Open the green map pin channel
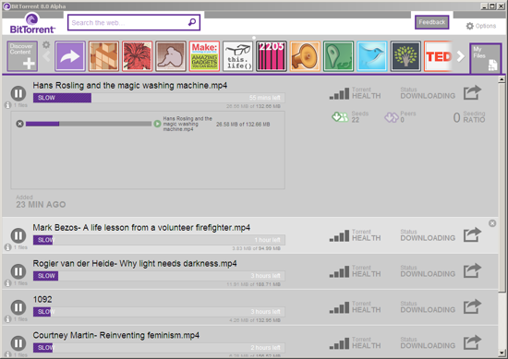Viewport: 508px width, 359px height. tap(339, 56)
